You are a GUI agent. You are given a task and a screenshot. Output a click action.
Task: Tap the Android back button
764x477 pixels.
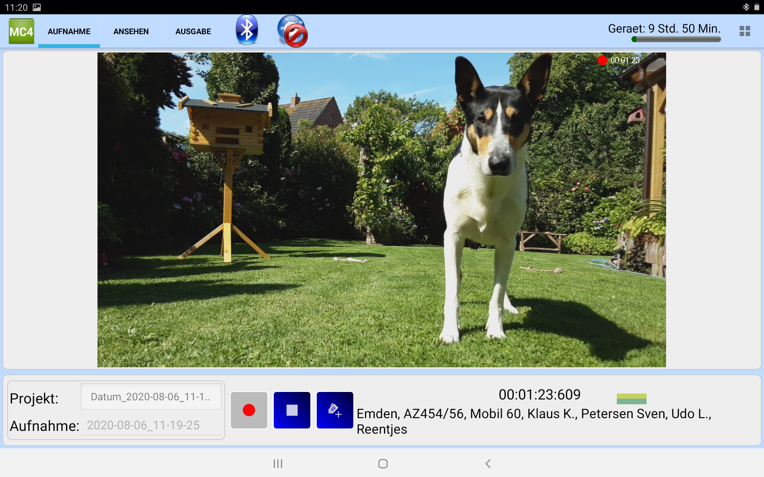click(488, 463)
